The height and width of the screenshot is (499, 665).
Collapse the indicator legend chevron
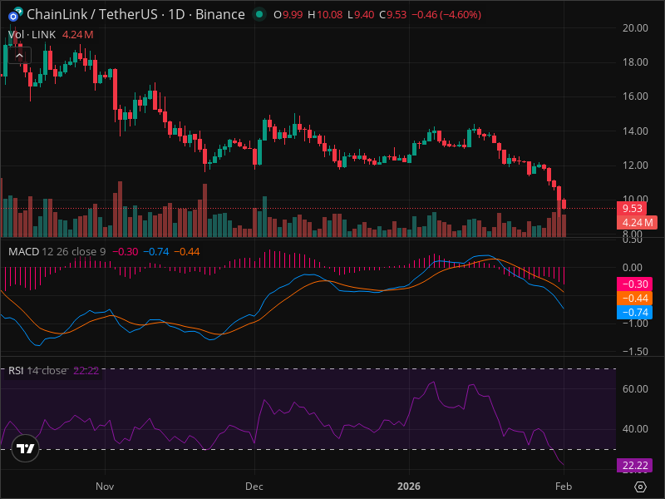tap(19, 56)
